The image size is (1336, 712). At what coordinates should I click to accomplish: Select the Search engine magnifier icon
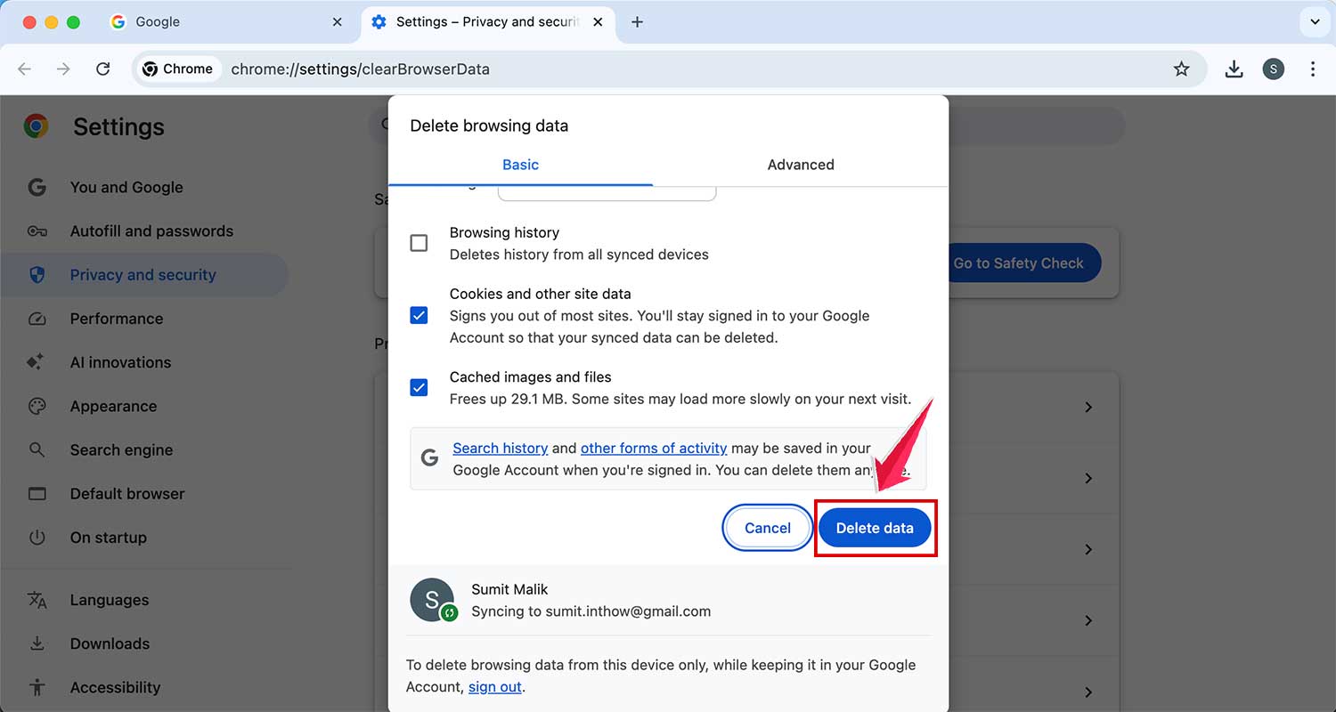(x=37, y=449)
